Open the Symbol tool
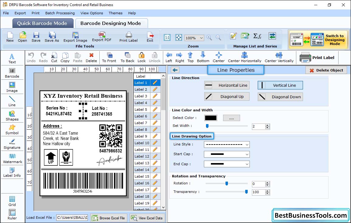 pyautogui.click(x=12, y=130)
